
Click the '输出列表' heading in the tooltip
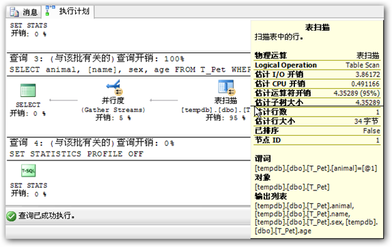pyautogui.click(x=270, y=197)
